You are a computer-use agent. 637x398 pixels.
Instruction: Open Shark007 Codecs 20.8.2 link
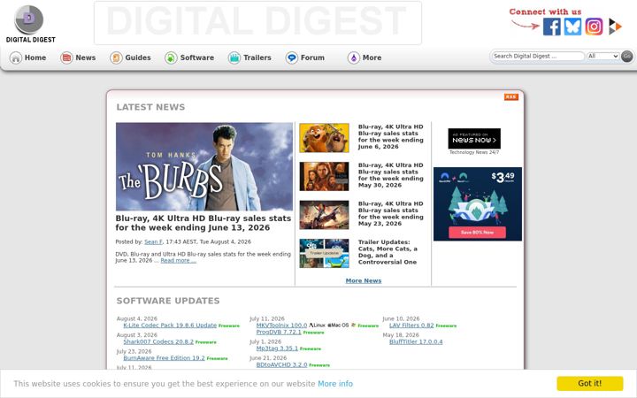pyautogui.click(x=158, y=342)
